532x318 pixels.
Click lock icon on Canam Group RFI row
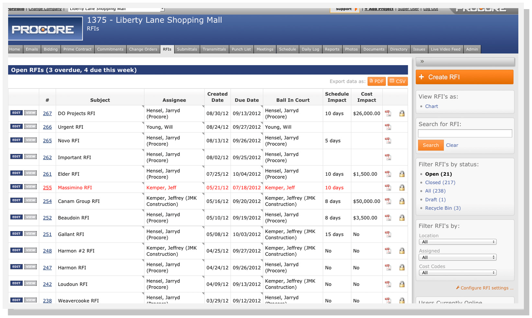[402, 201]
